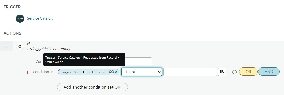284x95 pixels.
Task: Remove Condition 1 with the minus circle icon
Action: (234, 72)
